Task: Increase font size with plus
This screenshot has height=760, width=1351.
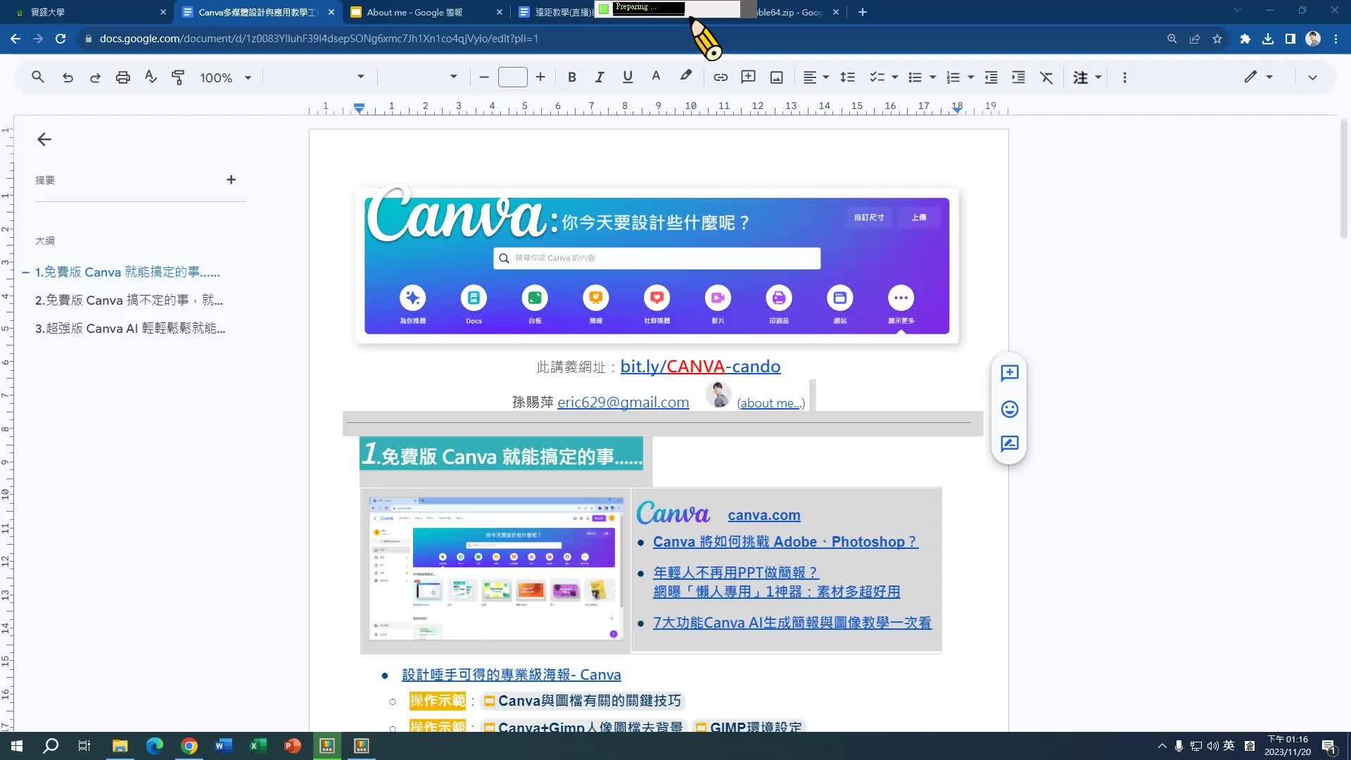Action: 540,77
